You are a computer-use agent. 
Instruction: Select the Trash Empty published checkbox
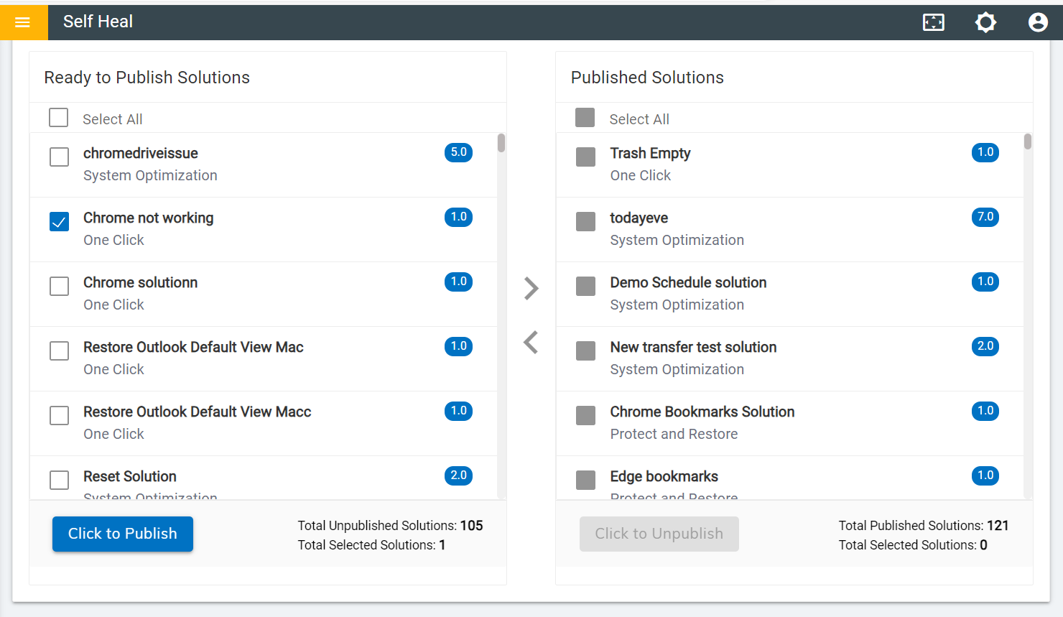point(586,157)
